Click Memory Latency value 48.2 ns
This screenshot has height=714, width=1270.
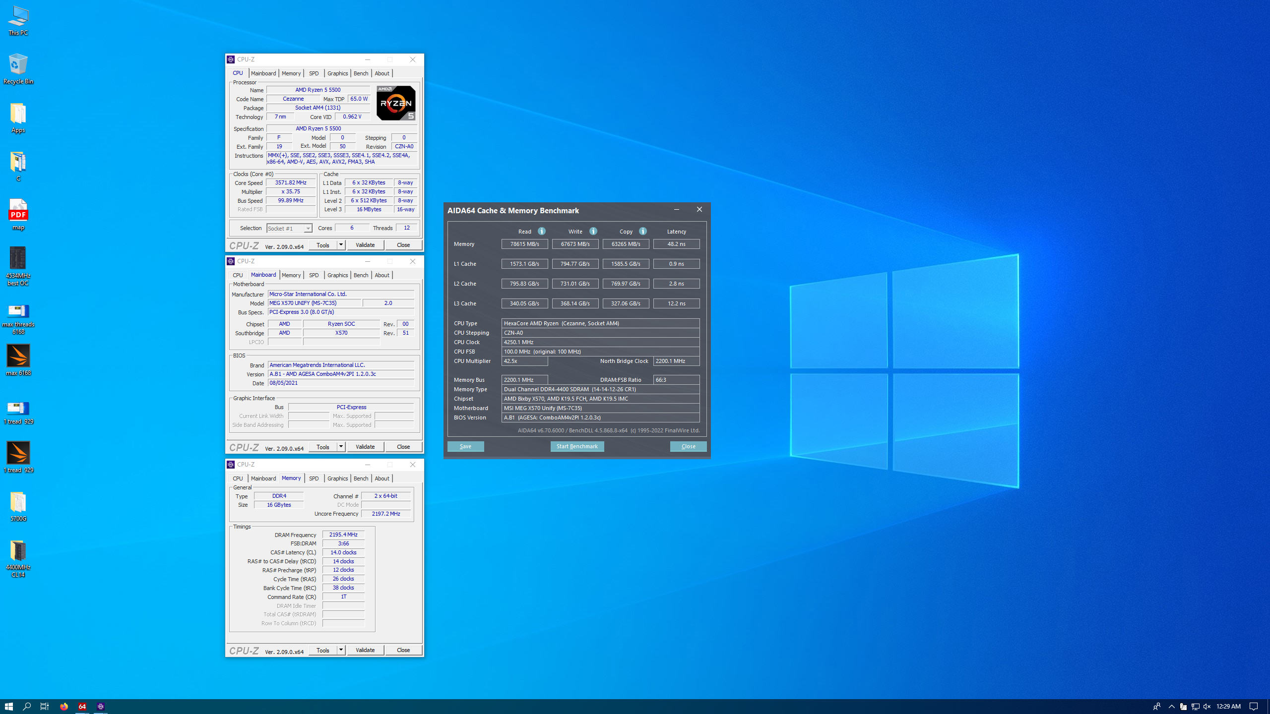(x=676, y=244)
